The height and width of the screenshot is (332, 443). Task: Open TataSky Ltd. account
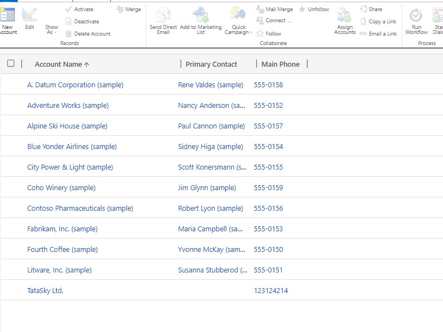tap(45, 291)
